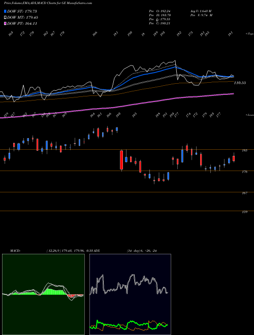Click the blue DOW ST legend swatch
The image size is (254, 335).
click(x=5, y=11)
